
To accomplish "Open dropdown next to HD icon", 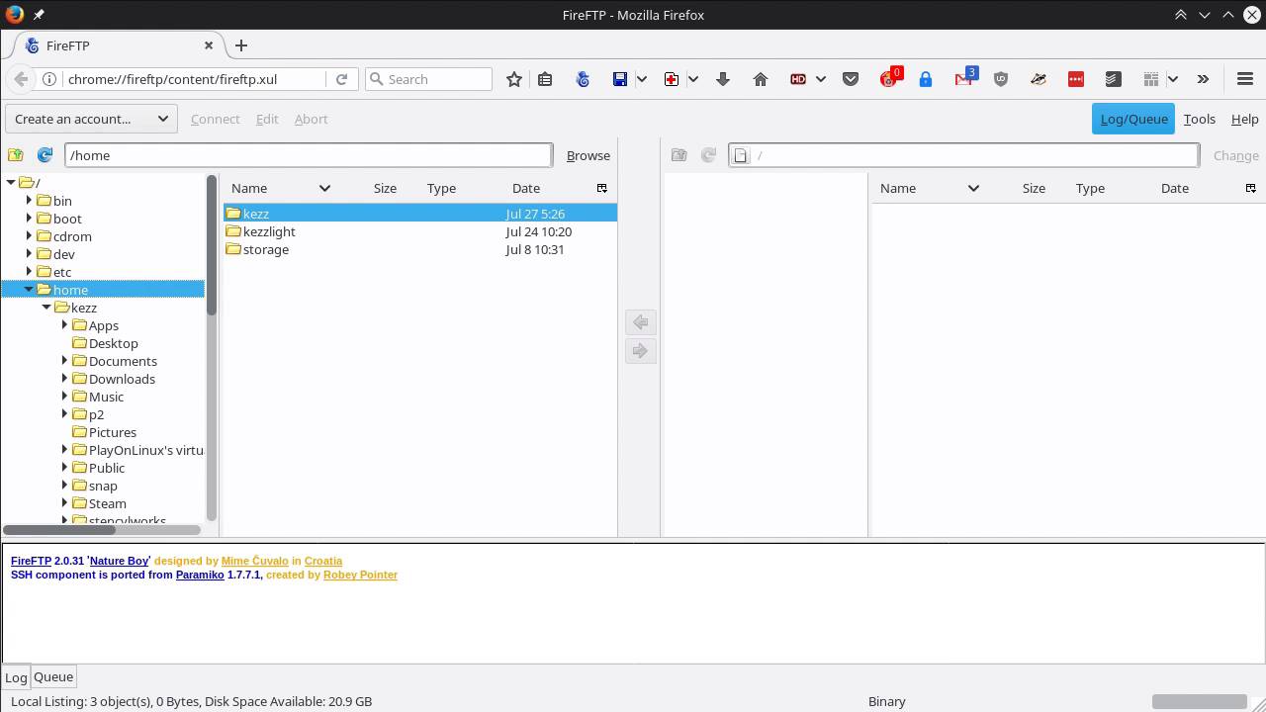I will click(x=820, y=79).
